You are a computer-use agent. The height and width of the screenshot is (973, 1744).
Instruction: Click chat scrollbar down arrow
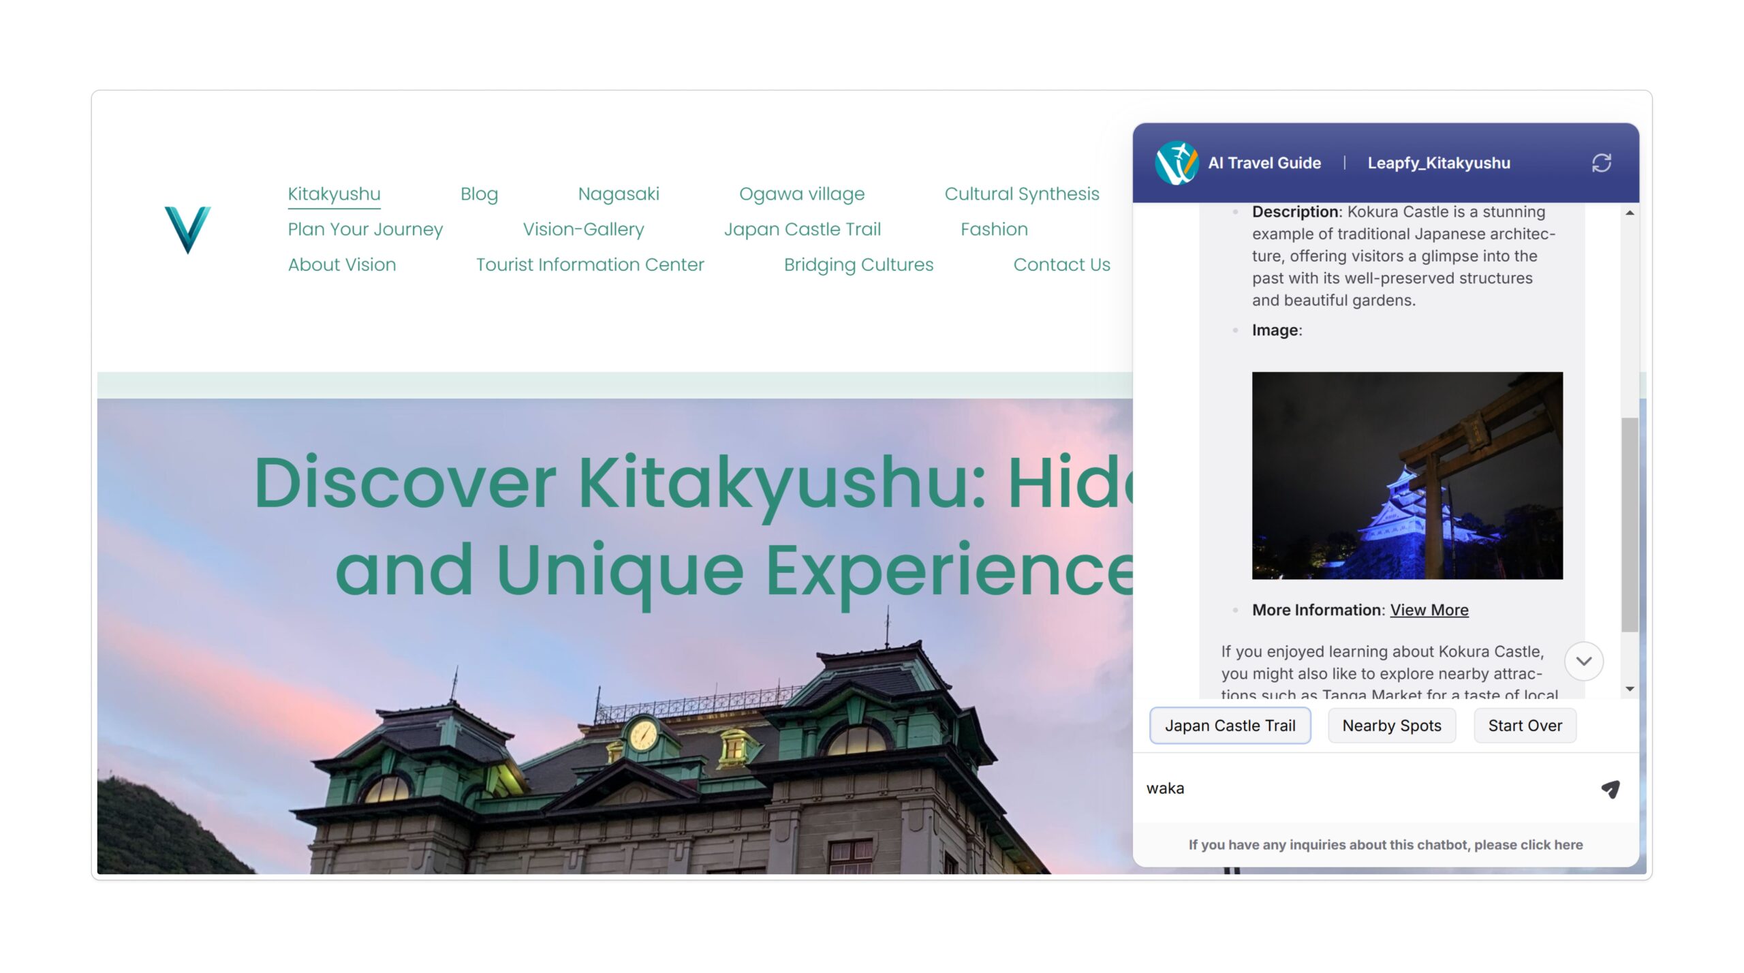[1630, 689]
